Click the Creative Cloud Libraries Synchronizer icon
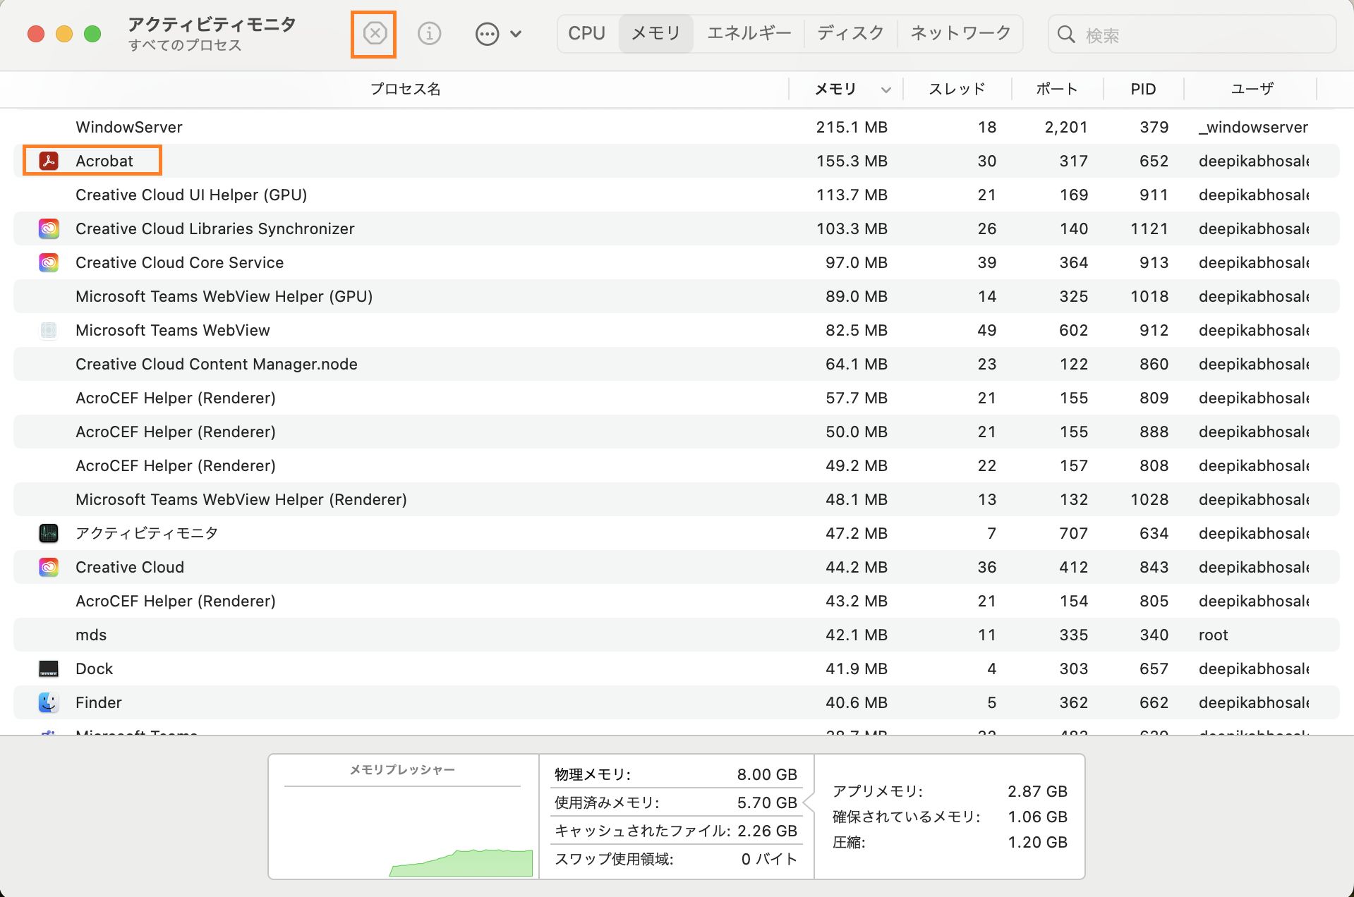 click(x=48, y=228)
